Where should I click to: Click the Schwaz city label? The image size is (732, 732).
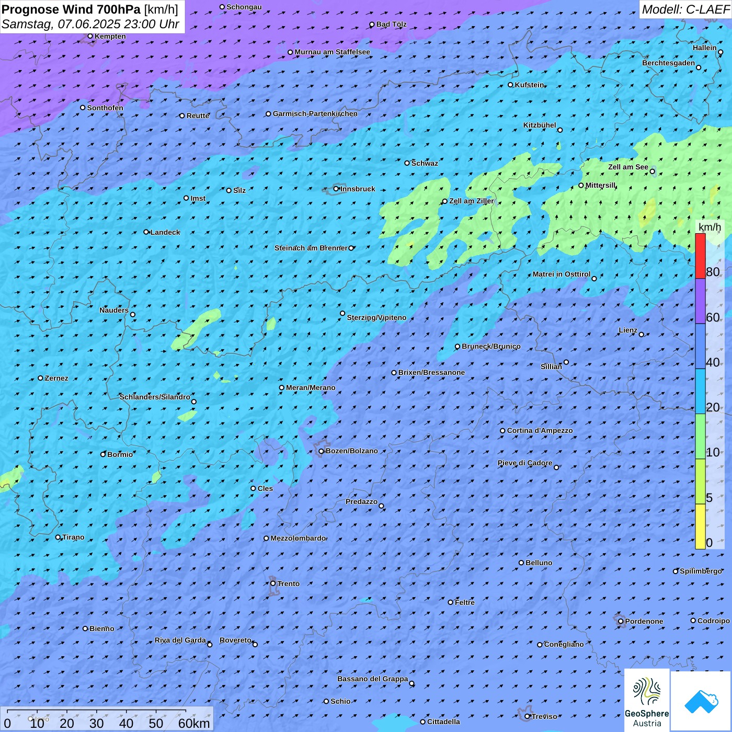tap(425, 163)
